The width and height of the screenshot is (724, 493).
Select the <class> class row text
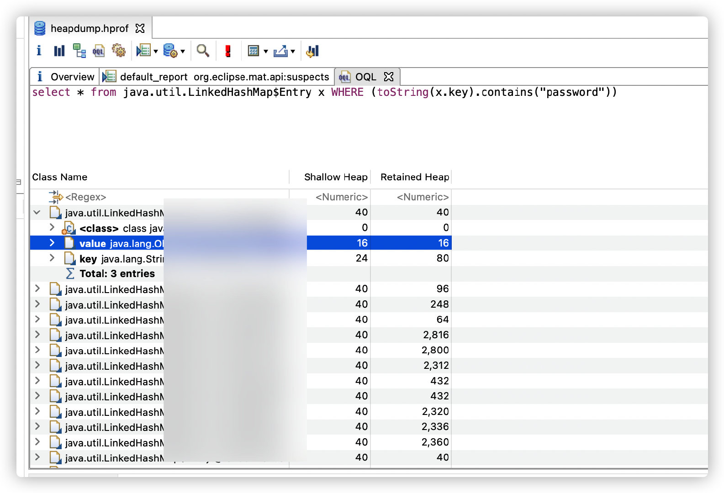(122, 228)
